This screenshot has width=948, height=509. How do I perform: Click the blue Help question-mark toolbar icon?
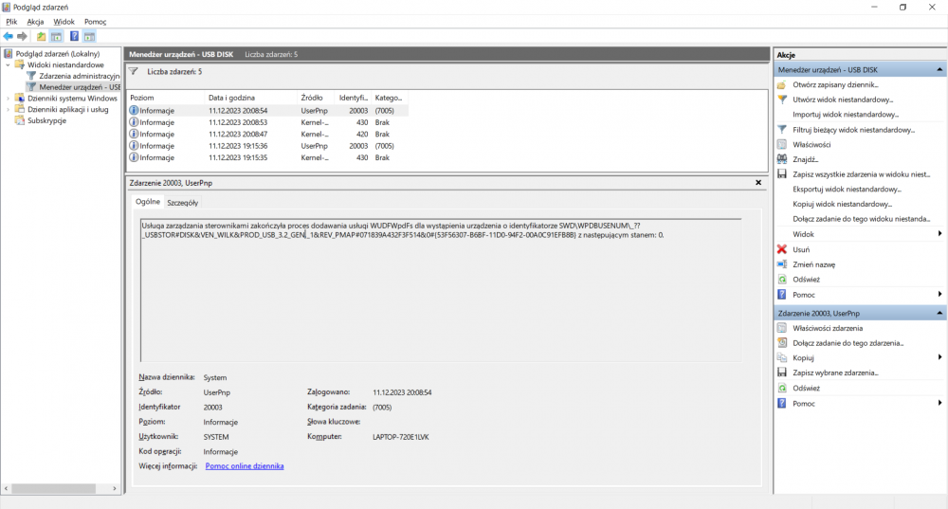coord(74,36)
